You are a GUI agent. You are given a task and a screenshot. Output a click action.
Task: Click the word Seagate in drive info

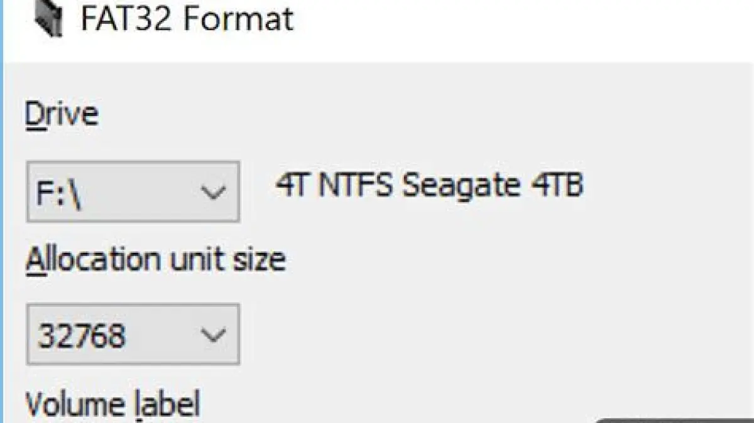tap(460, 186)
